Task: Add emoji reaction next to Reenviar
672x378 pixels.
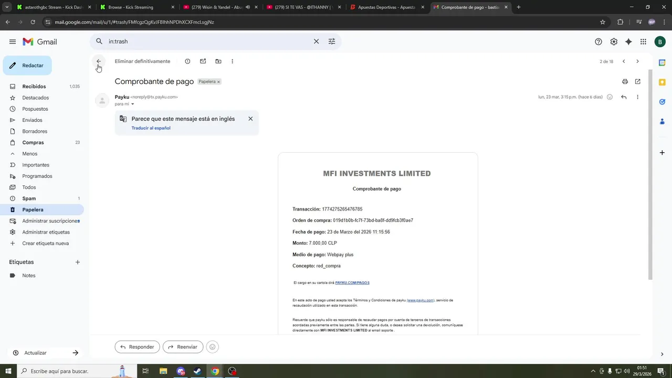Action: pos(212,347)
